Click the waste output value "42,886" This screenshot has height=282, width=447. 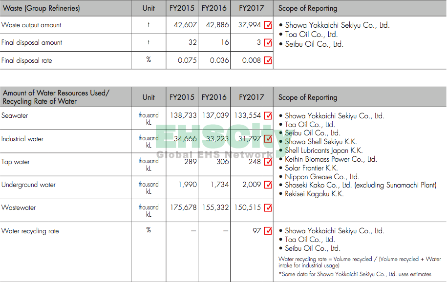(x=217, y=25)
